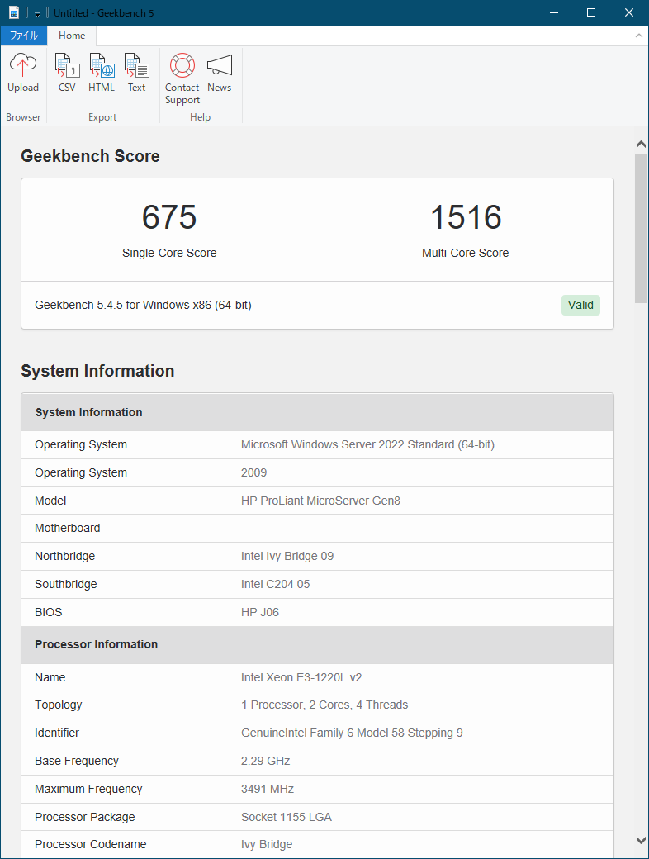Click the Motherboard row label

[68, 528]
